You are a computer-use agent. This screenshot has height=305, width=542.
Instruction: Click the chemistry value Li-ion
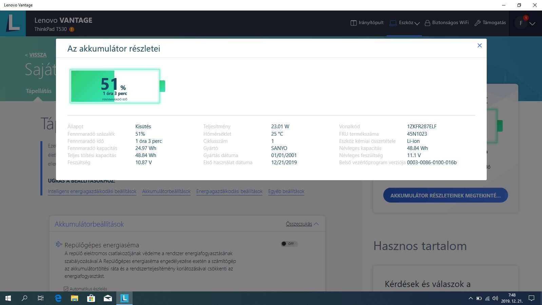(x=413, y=141)
